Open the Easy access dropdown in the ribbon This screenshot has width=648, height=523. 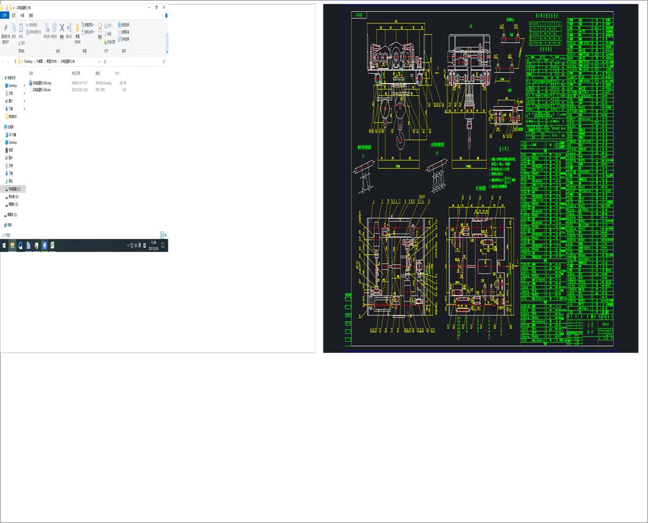(x=88, y=32)
